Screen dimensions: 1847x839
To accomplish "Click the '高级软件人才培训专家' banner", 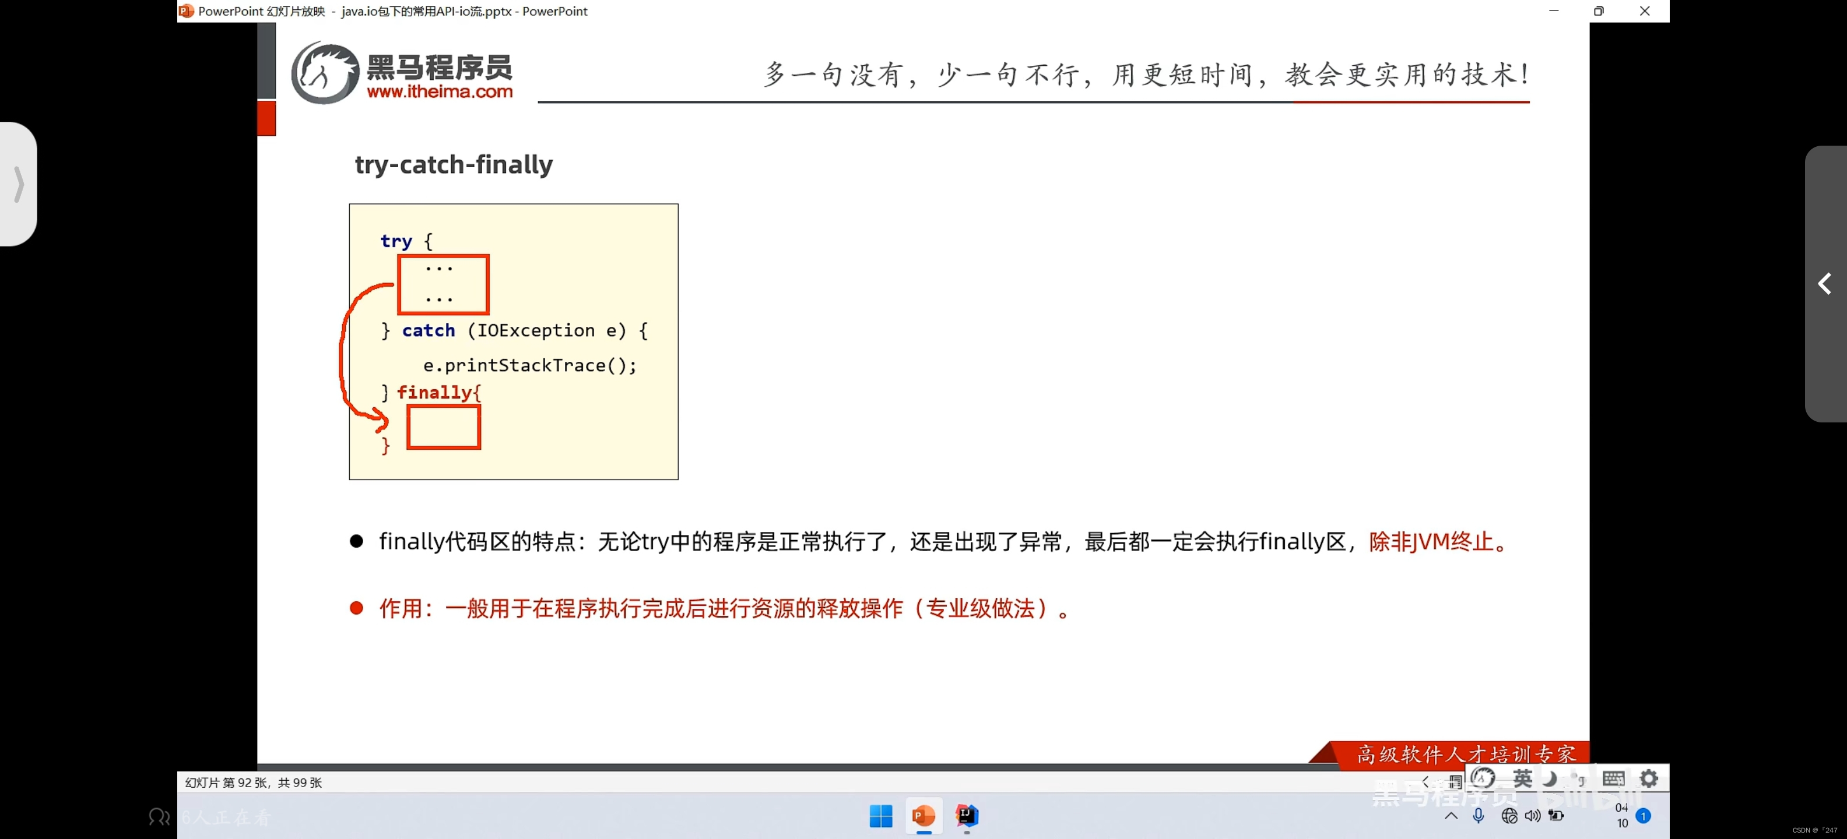I will point(1466,755).
